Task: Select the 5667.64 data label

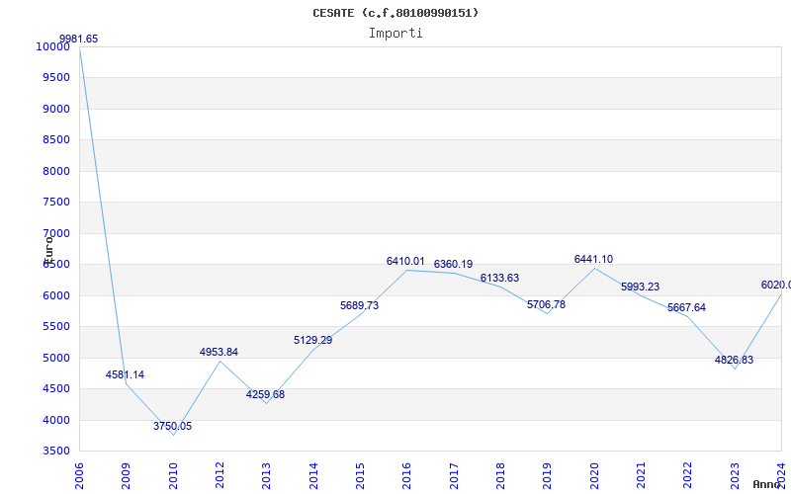Action: tap(686, 307)
